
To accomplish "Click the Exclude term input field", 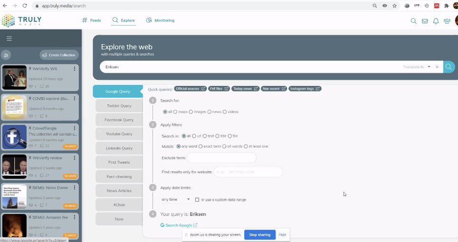I will 221,158.
